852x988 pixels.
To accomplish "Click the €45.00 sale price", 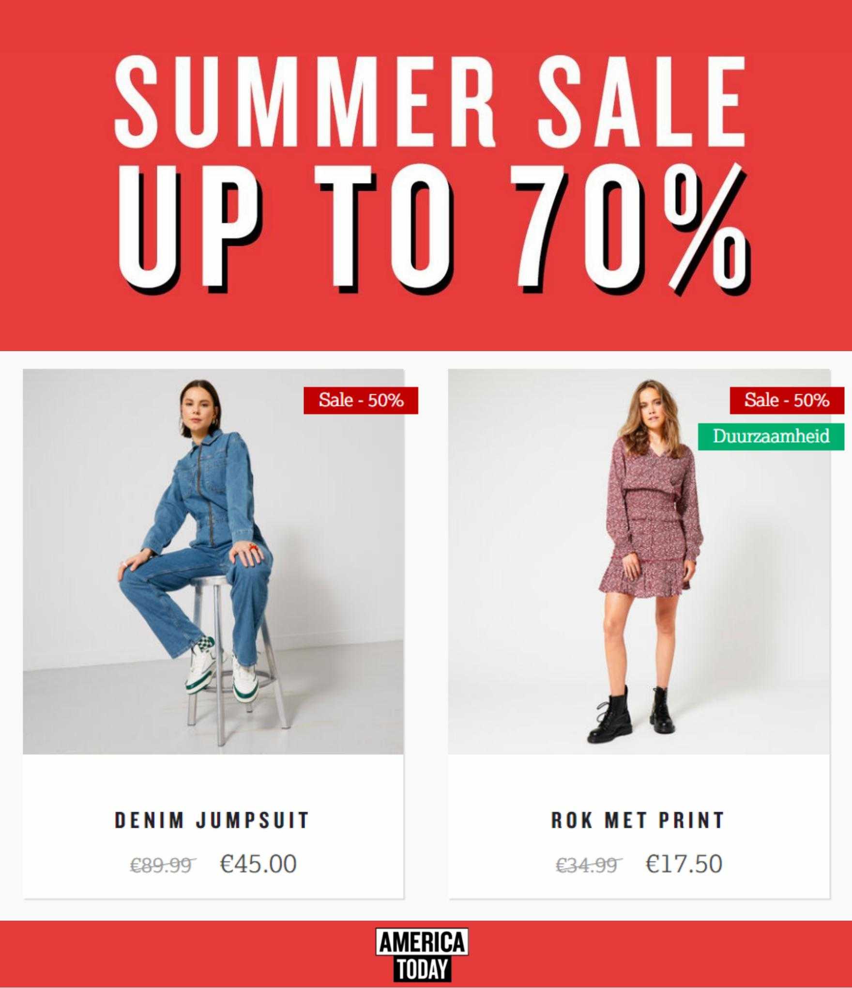I will [x=258, y=864].
